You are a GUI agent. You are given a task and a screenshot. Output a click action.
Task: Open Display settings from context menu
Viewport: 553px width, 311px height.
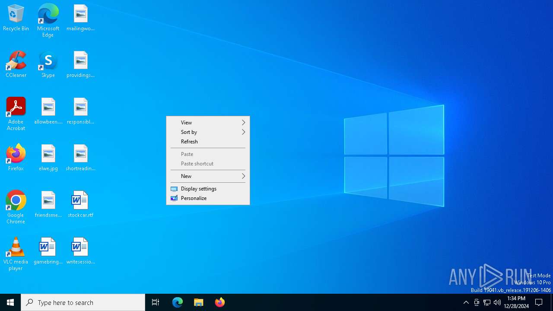[x=208, y=189]
